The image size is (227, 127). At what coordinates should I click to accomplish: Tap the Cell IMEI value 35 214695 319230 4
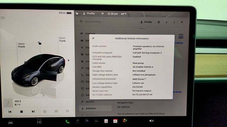[143, 67]
